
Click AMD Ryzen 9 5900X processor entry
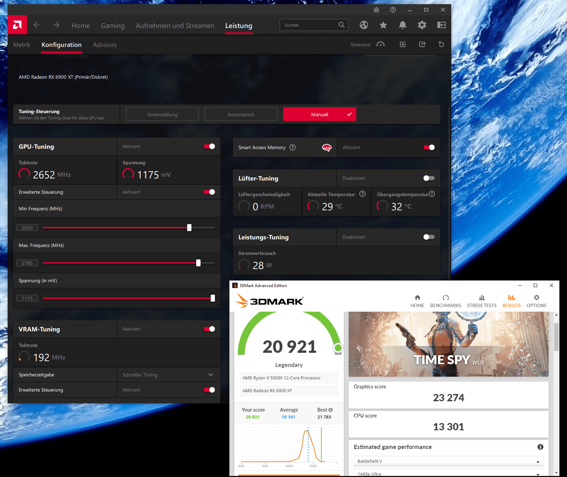click(x=289, y=378)
